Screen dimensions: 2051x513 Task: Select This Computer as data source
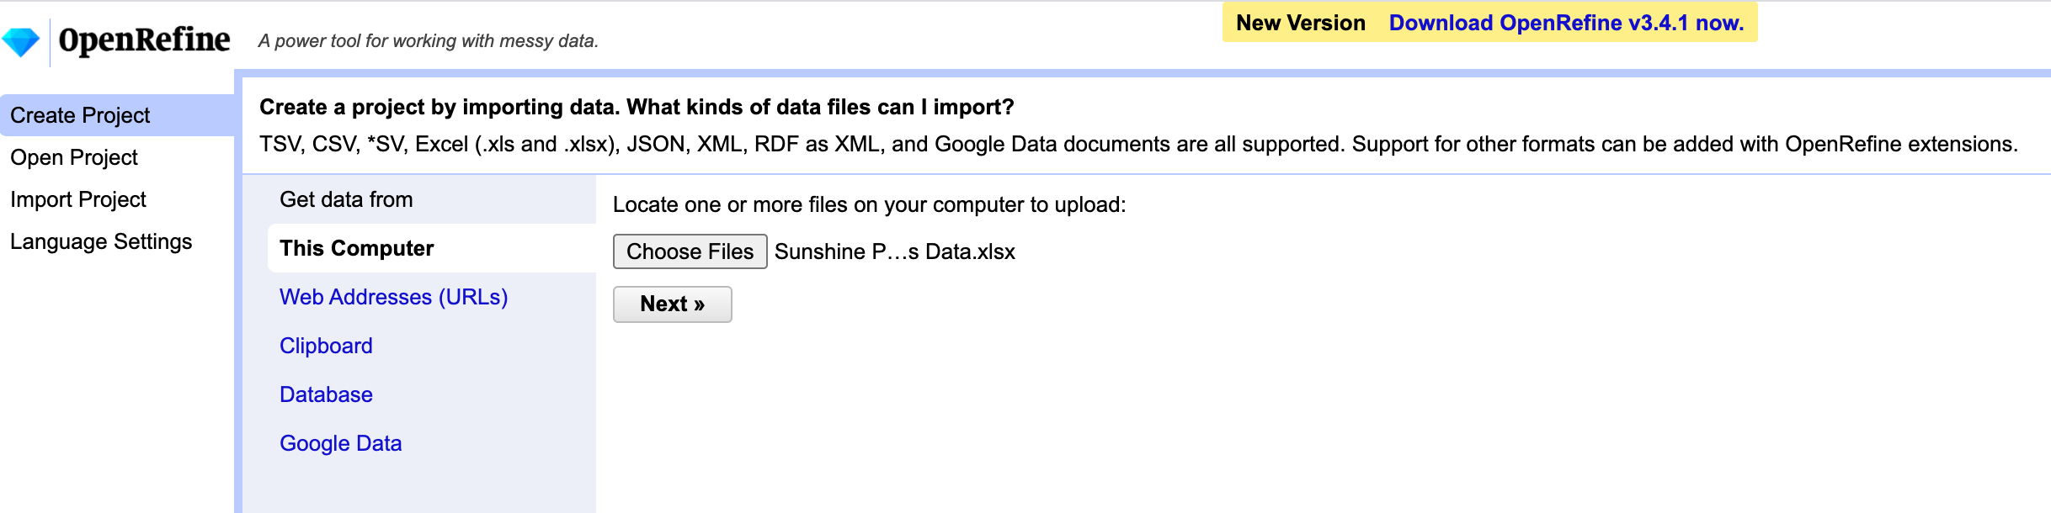point(356,248)
